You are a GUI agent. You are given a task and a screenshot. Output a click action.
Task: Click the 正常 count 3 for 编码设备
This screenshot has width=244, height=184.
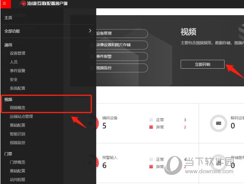pos(185,120)
